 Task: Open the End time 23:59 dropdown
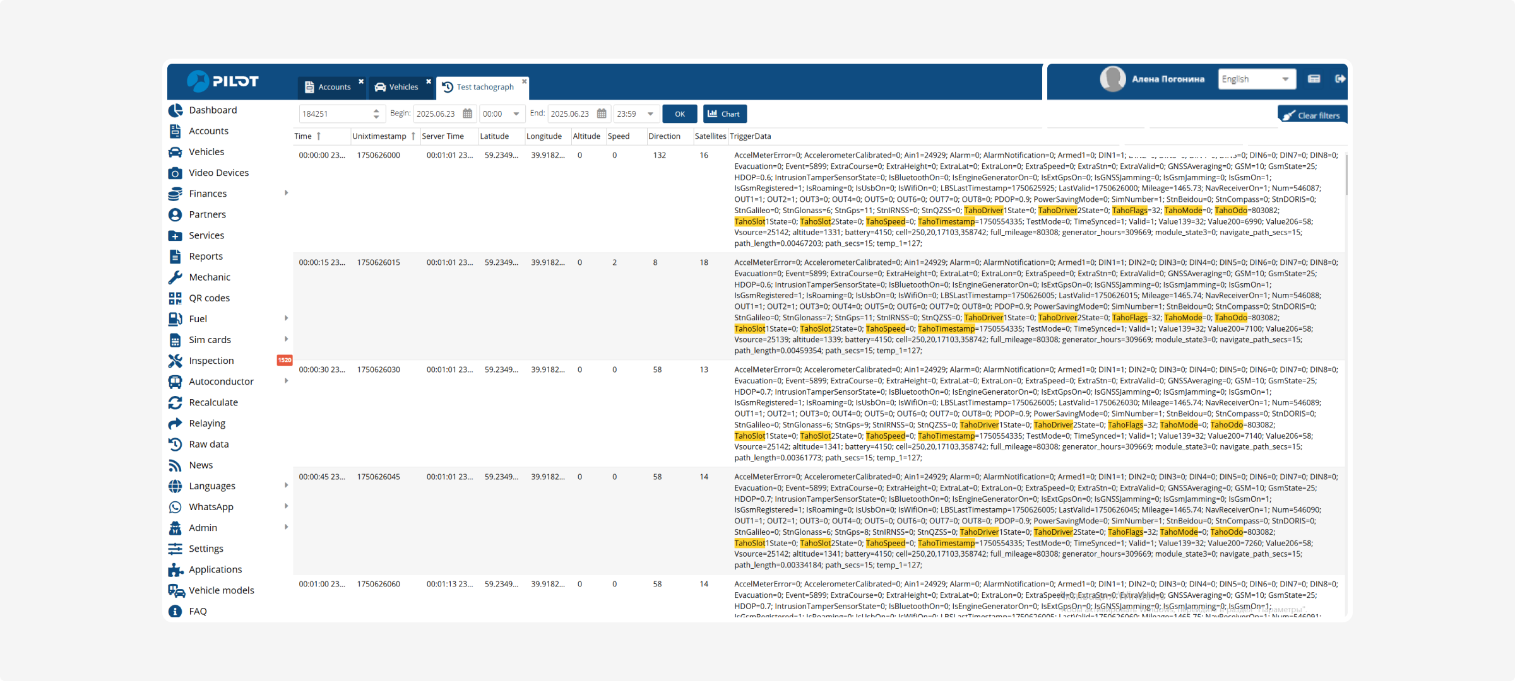(x=650, y=114)
